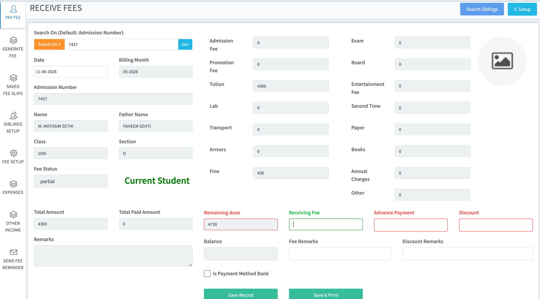
Task: Click the Remaining dues field showing 4730
Action: 241,225
